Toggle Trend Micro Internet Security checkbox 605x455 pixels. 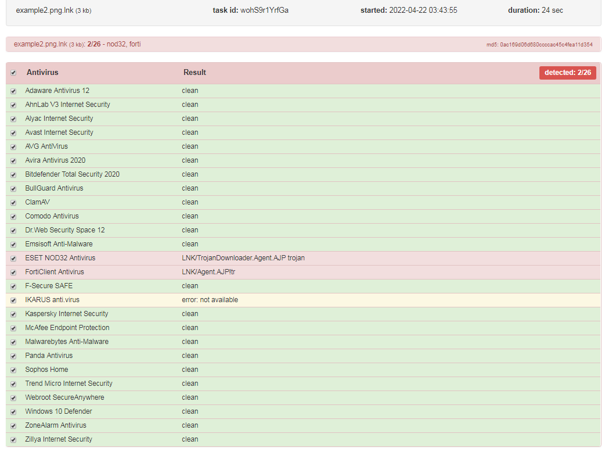point(13,384)
